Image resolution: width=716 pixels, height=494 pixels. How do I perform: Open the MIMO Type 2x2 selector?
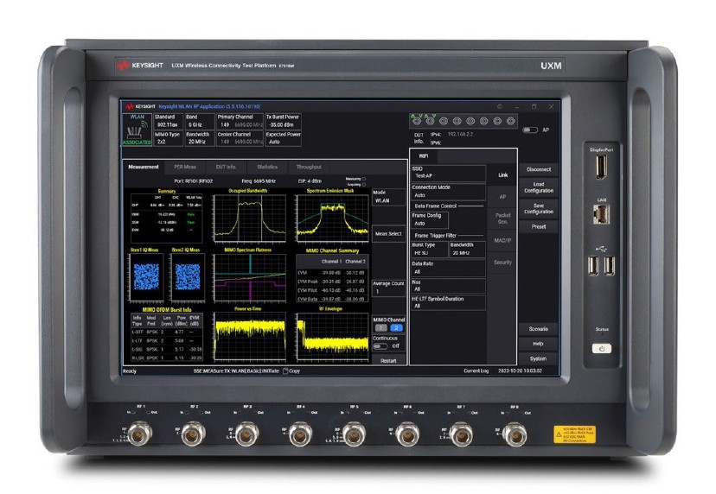point(169,138)
